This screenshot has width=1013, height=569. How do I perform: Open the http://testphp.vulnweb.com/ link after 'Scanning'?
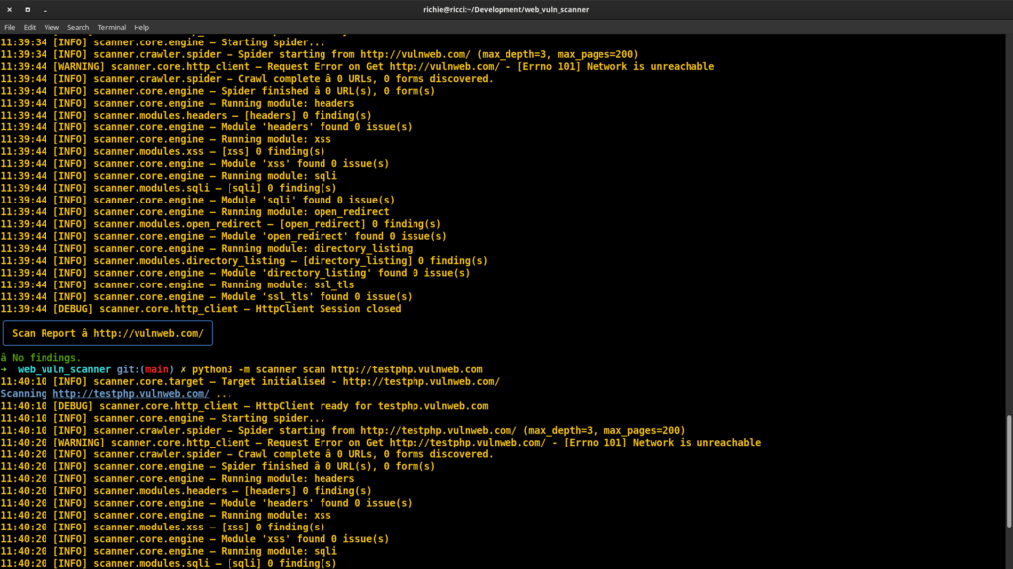(132, 393)
